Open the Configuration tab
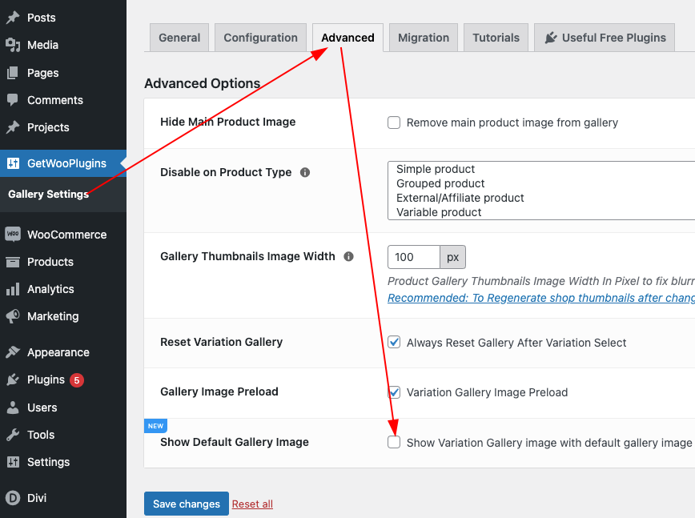 pos(261,38)
